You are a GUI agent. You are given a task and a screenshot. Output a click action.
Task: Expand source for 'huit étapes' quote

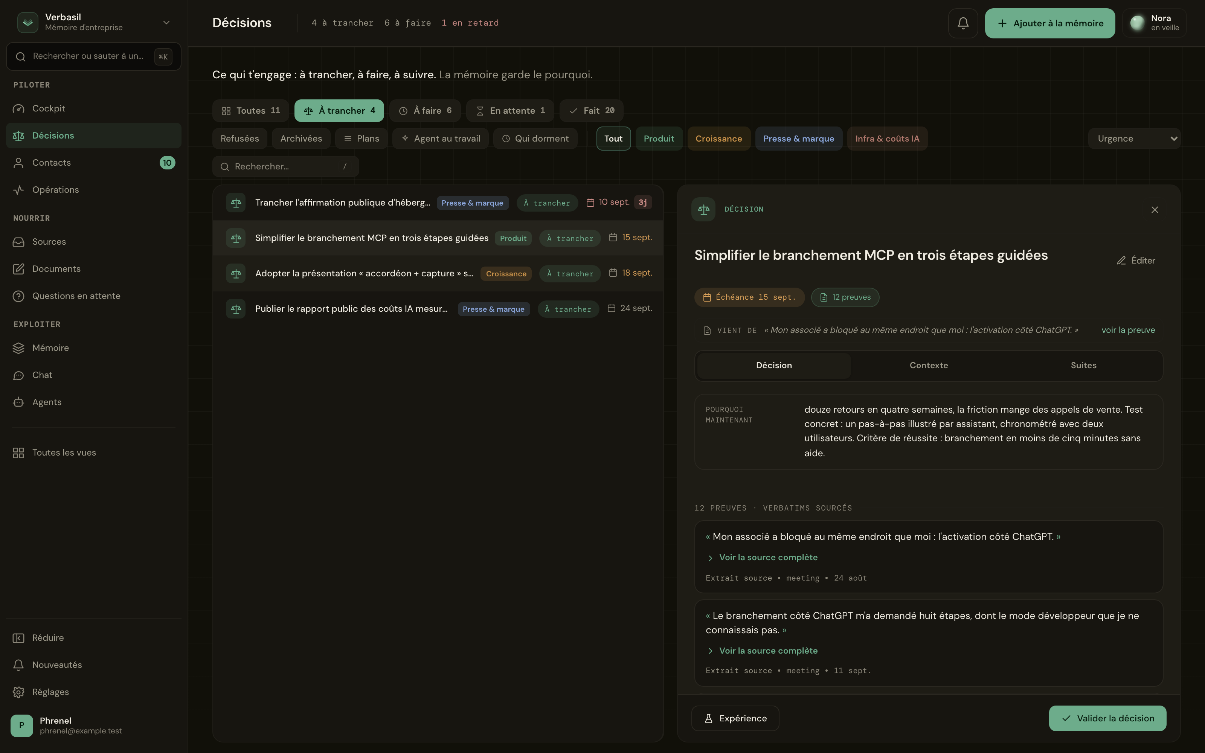[763, 651]
